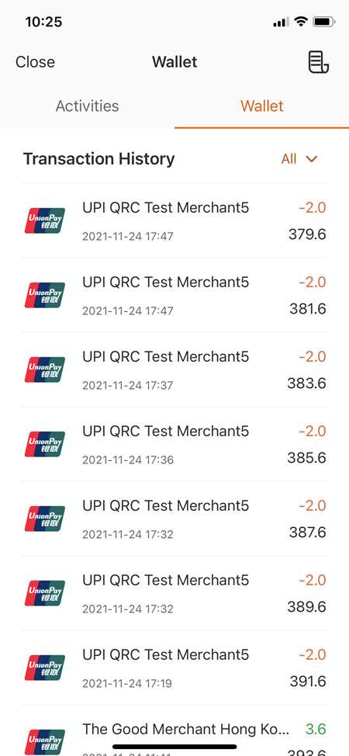Viewport: 349px width, 756px height.
Task: Select the Wallet tab
Action: [262, 106]
